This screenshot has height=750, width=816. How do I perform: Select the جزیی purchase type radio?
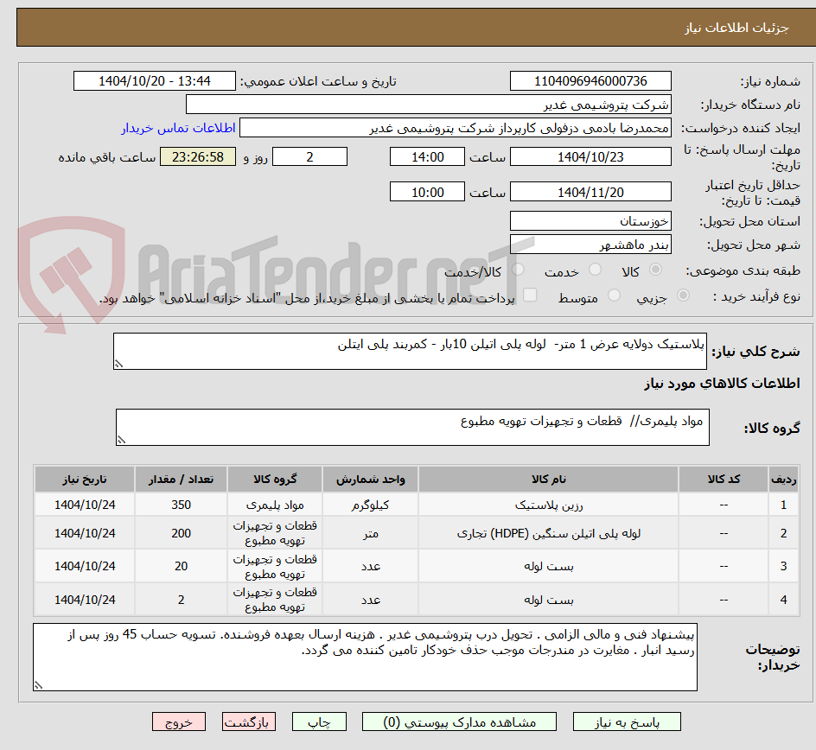683,296
